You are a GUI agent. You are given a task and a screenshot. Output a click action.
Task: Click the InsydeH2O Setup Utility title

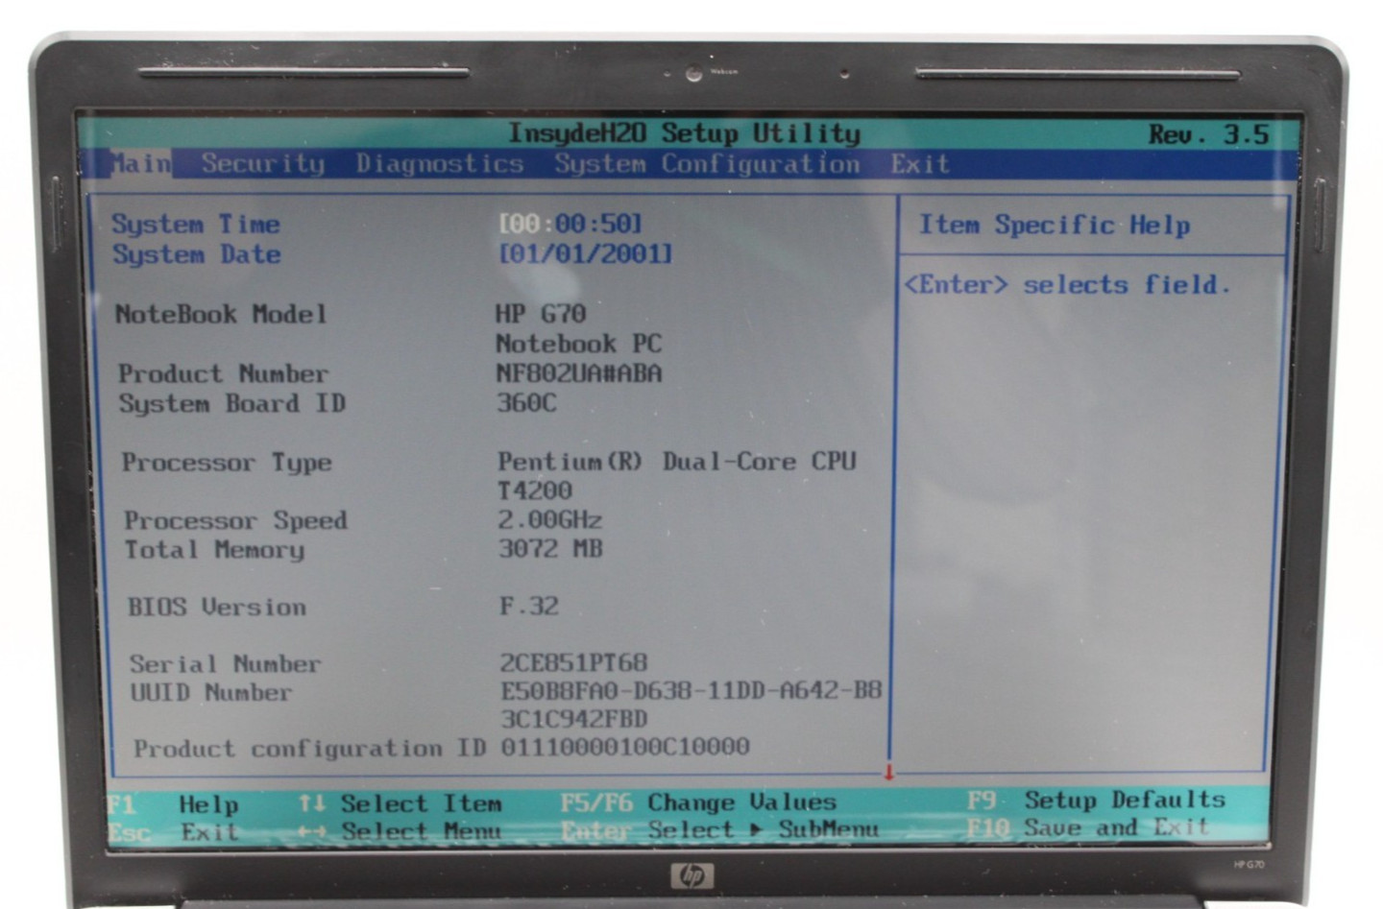point(684,133)
